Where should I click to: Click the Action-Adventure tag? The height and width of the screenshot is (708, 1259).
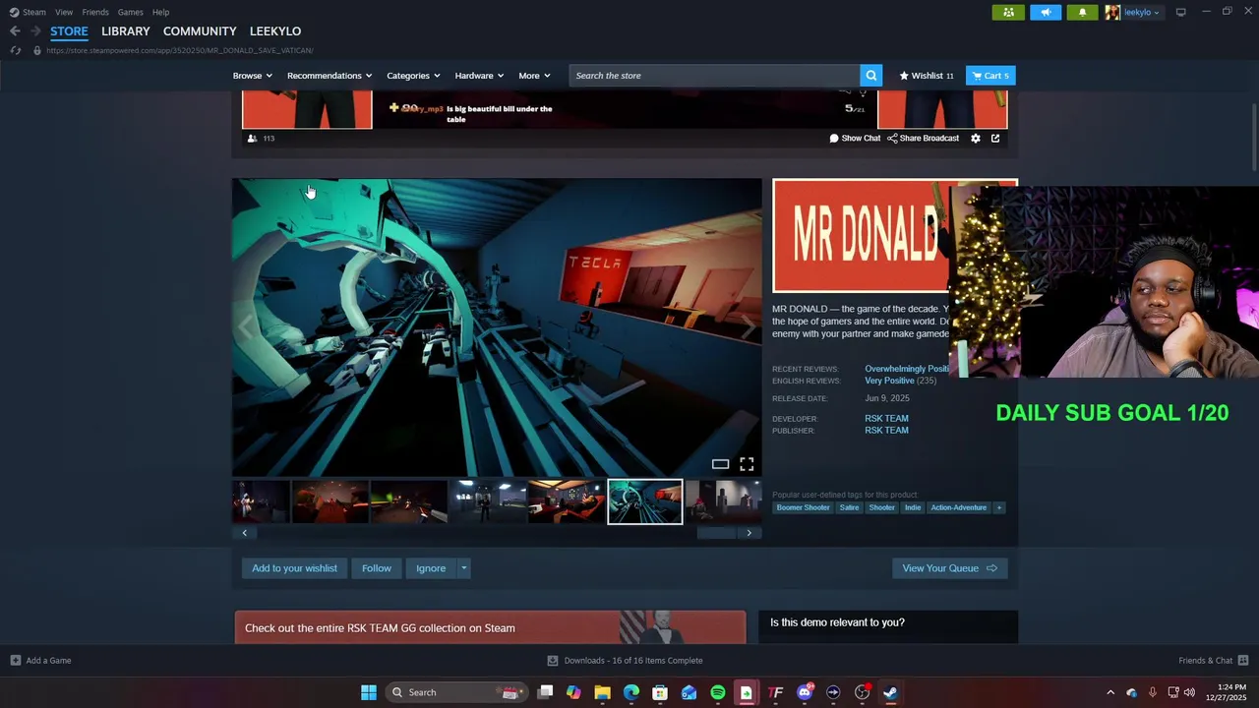click(x=958, y=507)
